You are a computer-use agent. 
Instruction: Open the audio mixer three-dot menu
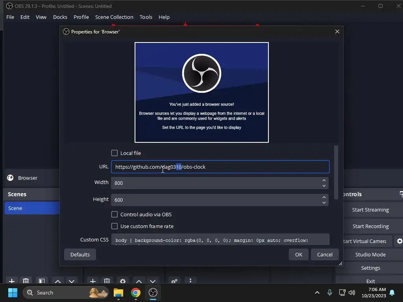[x=190, y=280]
